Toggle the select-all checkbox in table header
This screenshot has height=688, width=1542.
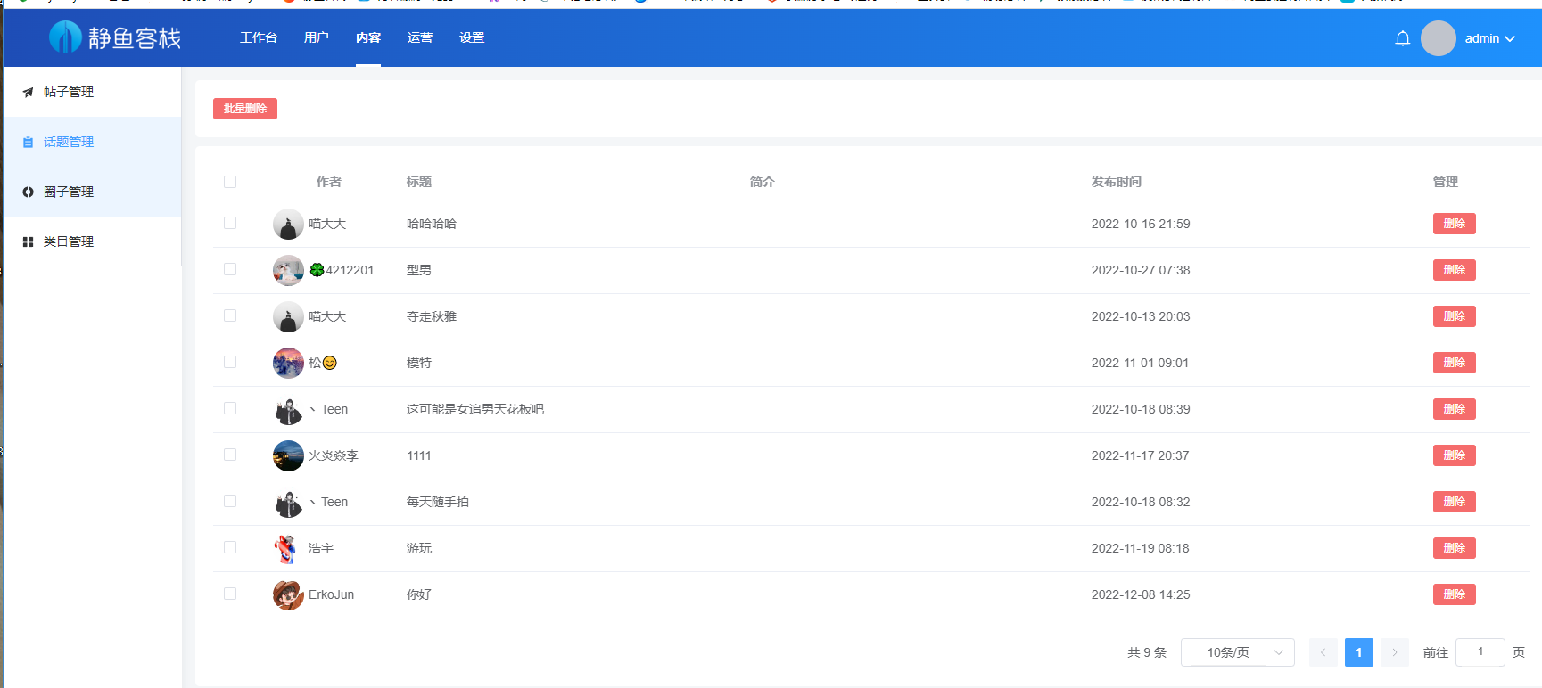coord(230,182)
